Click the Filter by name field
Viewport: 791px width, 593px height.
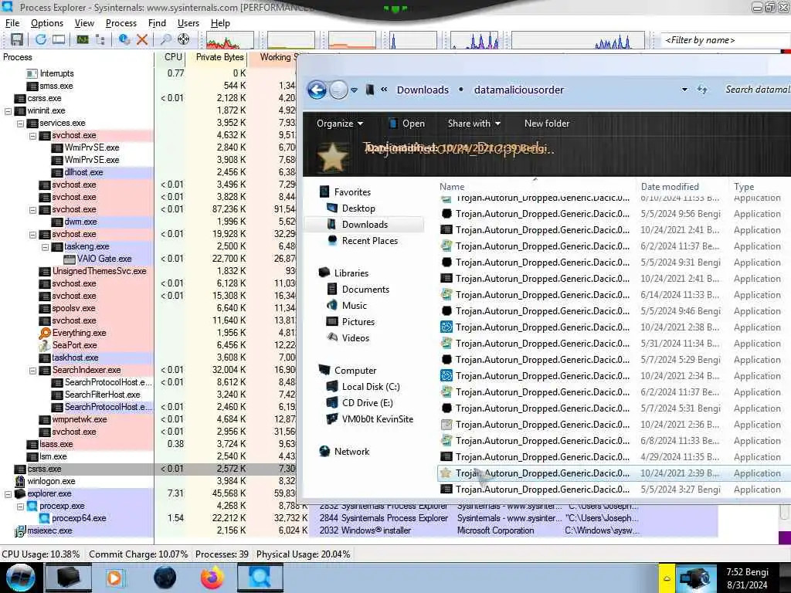pos(725,40)
